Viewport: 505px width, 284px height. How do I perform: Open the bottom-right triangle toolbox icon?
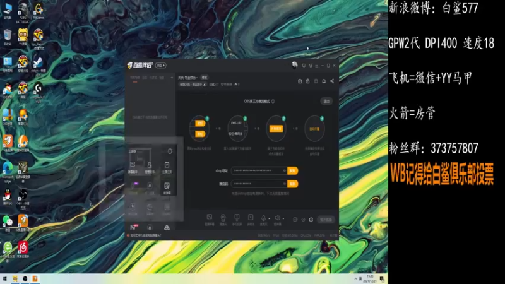tap(167, 227)
